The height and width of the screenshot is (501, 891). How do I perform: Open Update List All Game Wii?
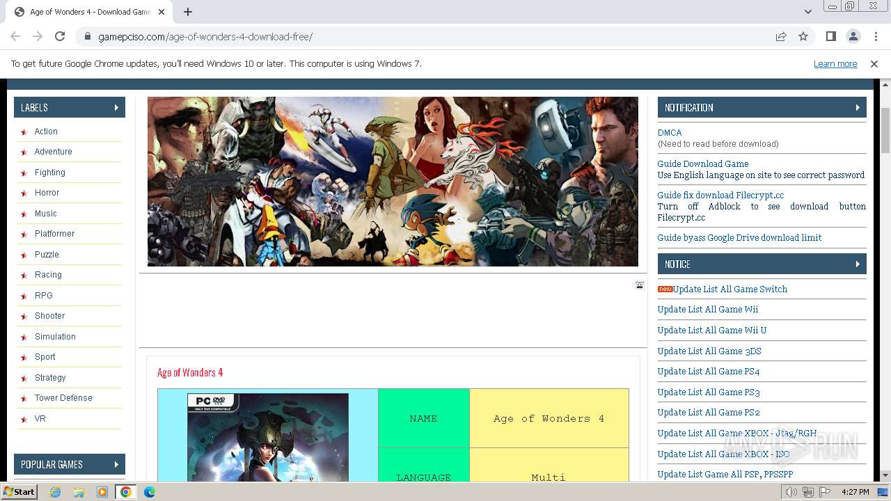pyautogui.click(x=708, y=309)
